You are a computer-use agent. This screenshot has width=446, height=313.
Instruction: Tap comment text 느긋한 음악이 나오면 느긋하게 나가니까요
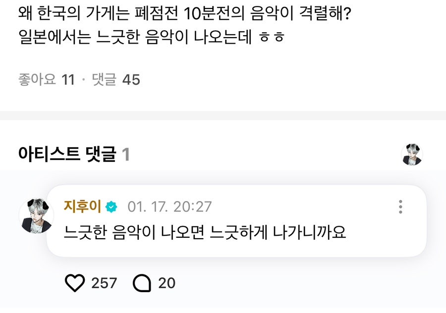coord(205,232)
